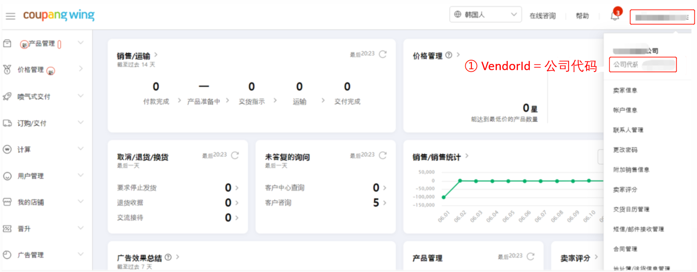Open 我的店铺 in the sidebar

[x=31, y=202]
